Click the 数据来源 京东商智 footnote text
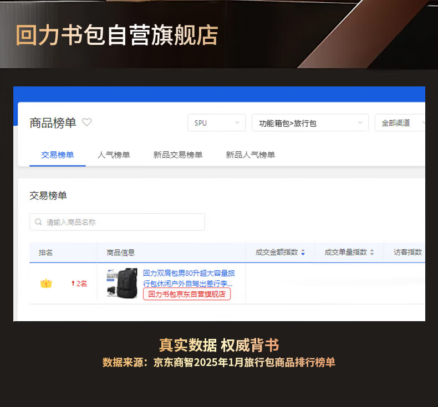The width and height of the screenshot is (438, 407). click(x=219, y=362)
